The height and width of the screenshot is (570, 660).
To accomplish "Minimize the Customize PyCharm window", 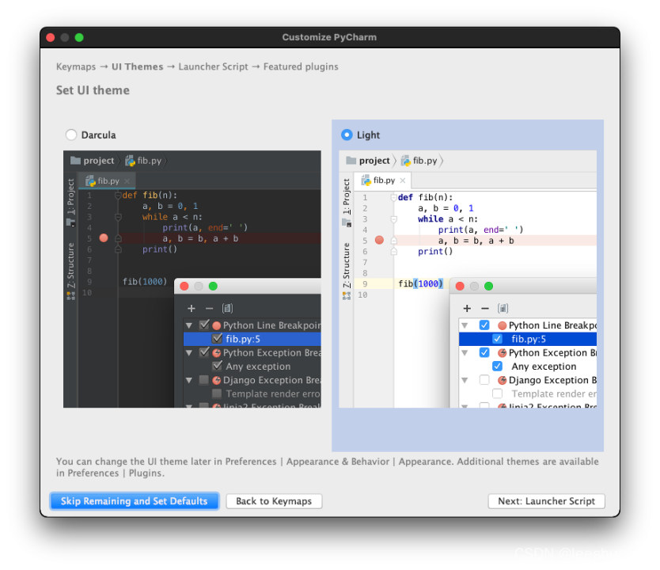I will pos(65,37).
